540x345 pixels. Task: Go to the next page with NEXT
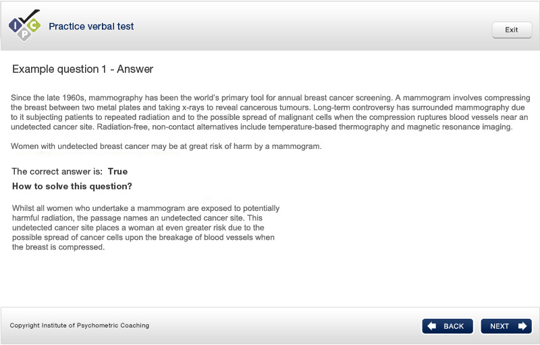[506, 326]
